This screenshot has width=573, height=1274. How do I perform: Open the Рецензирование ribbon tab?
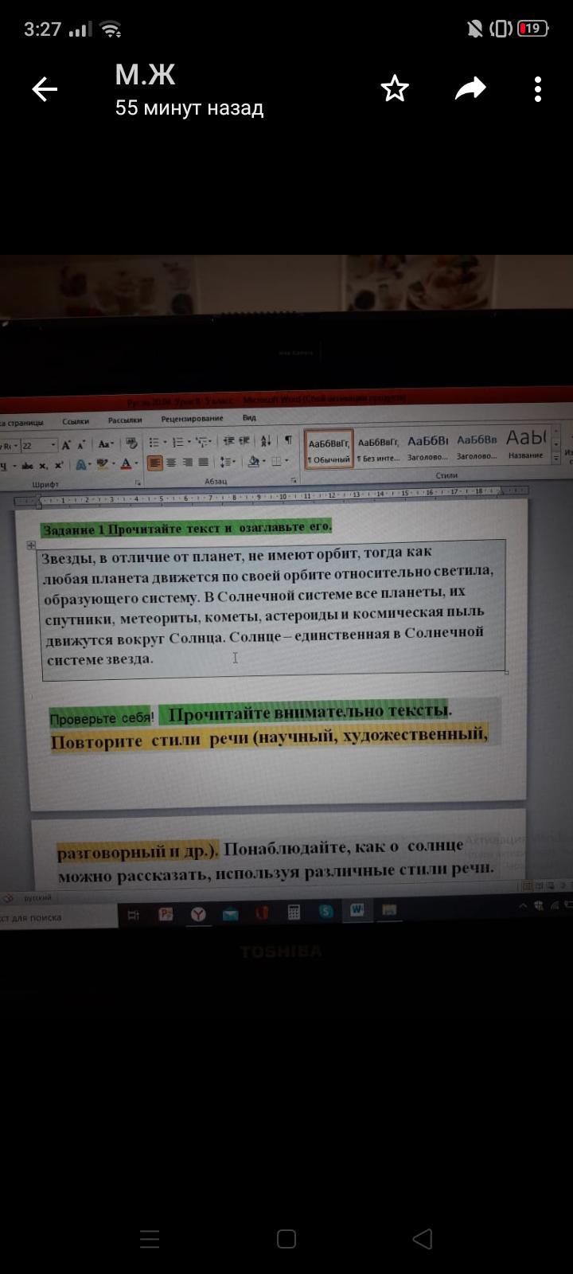pos(192,419)
